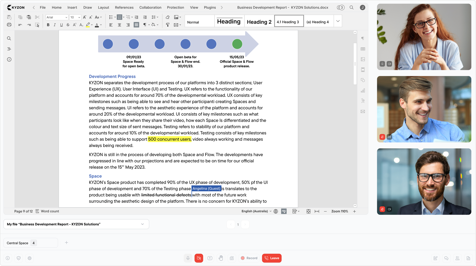Open the mail merge settings in right sidebar

click(x=363, y=111)
